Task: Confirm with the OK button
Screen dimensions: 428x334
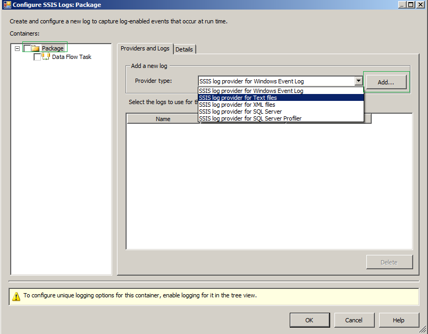Action: [309, 320]
